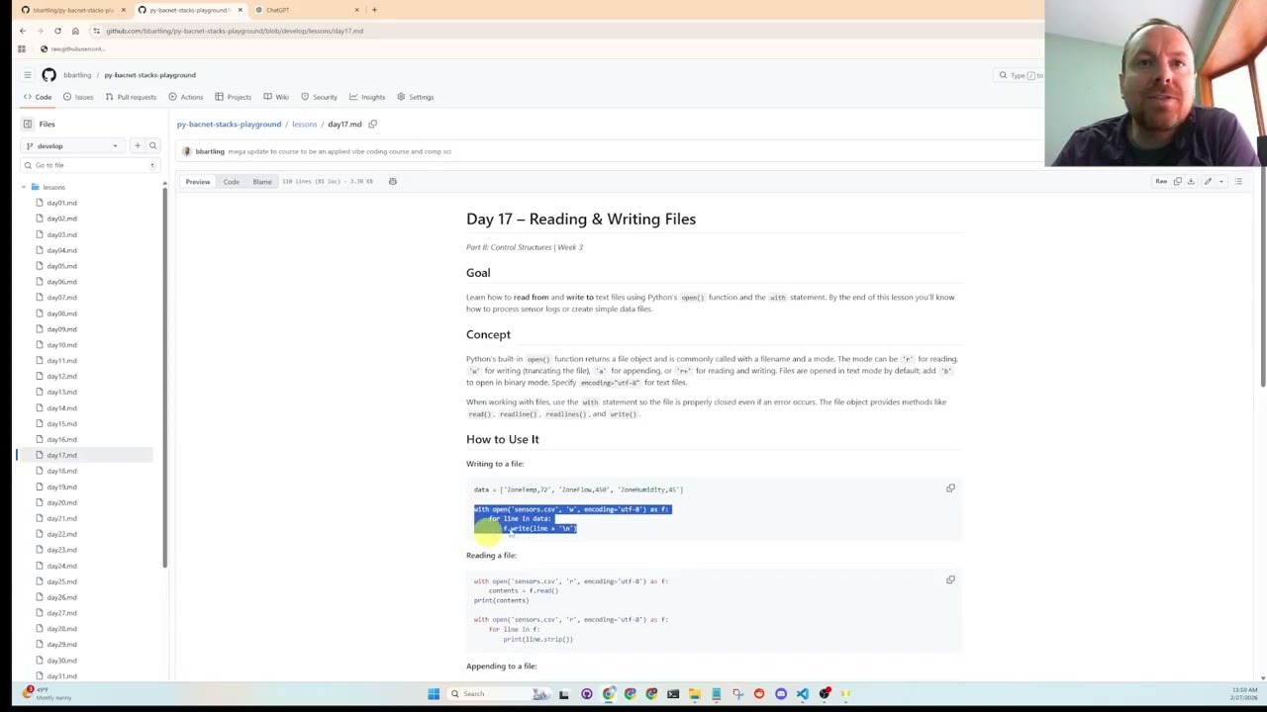The width and height of the screenshot is (1267, 712).
Task: Download the raw day17.md file
Action: tap(1191, 181)
